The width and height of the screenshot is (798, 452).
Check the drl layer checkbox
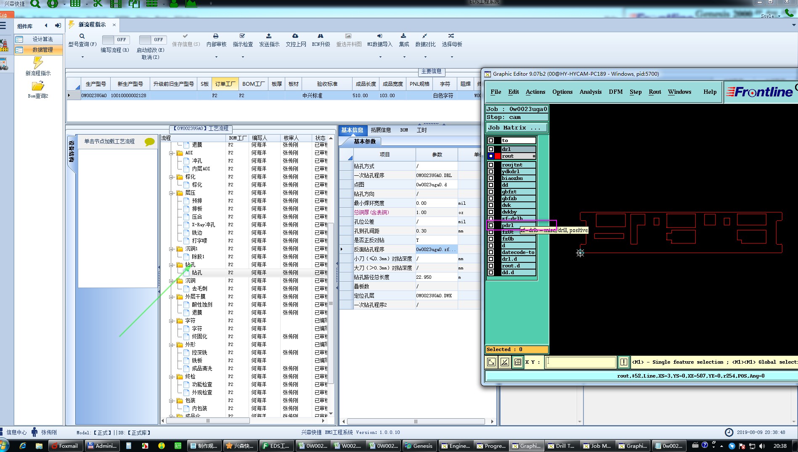coord(490,149)
